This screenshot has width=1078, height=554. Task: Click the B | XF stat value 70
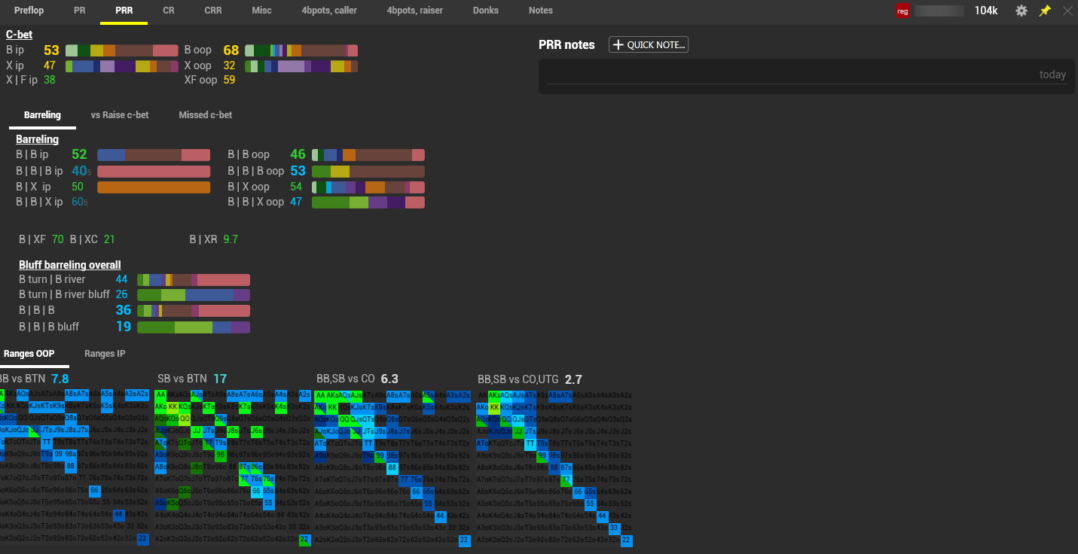(x=58, y=239)
